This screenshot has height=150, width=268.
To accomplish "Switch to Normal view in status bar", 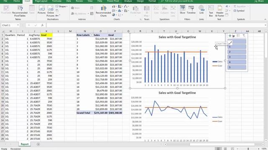I will [218, 149].
